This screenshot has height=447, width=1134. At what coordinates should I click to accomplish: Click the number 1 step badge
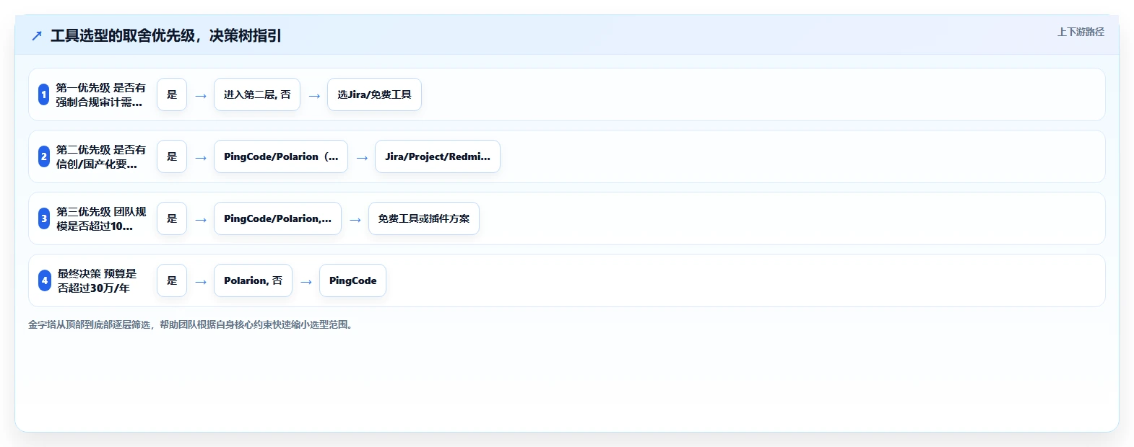click(x=44, y=94)
